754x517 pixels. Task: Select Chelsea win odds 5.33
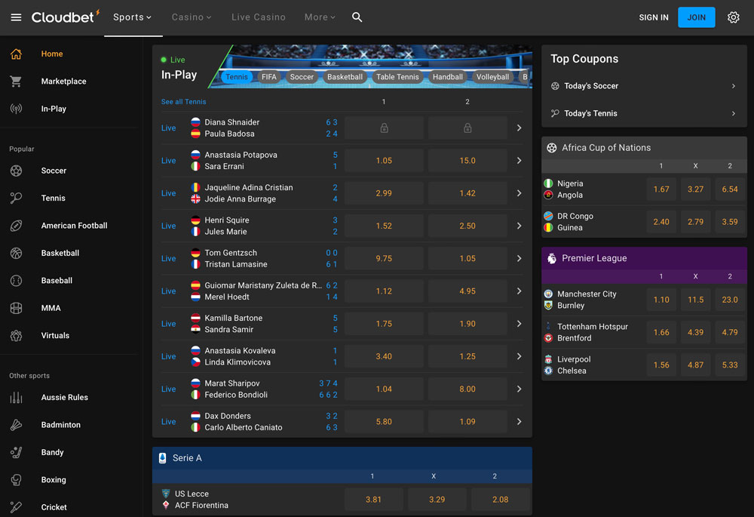(729, 365)
